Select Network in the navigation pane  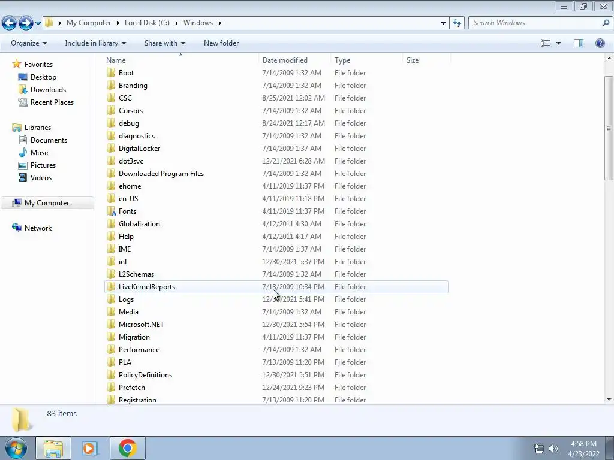pyautogui.click(x=38, y=228)
